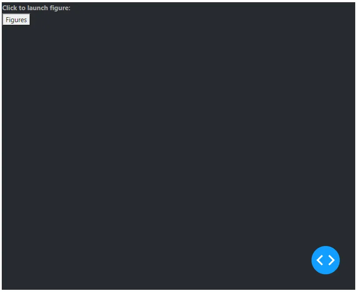The width and height of the screenshot is (357, 292).
Task: Launch the figure using the Figures button
Action: tap(16, 19)
